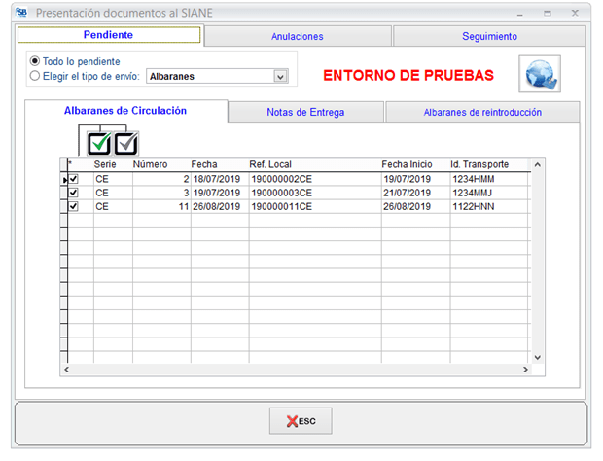603x461 pixels.
Task: Click the 'Ref. Local' column header
Action: tap(270, 164)
